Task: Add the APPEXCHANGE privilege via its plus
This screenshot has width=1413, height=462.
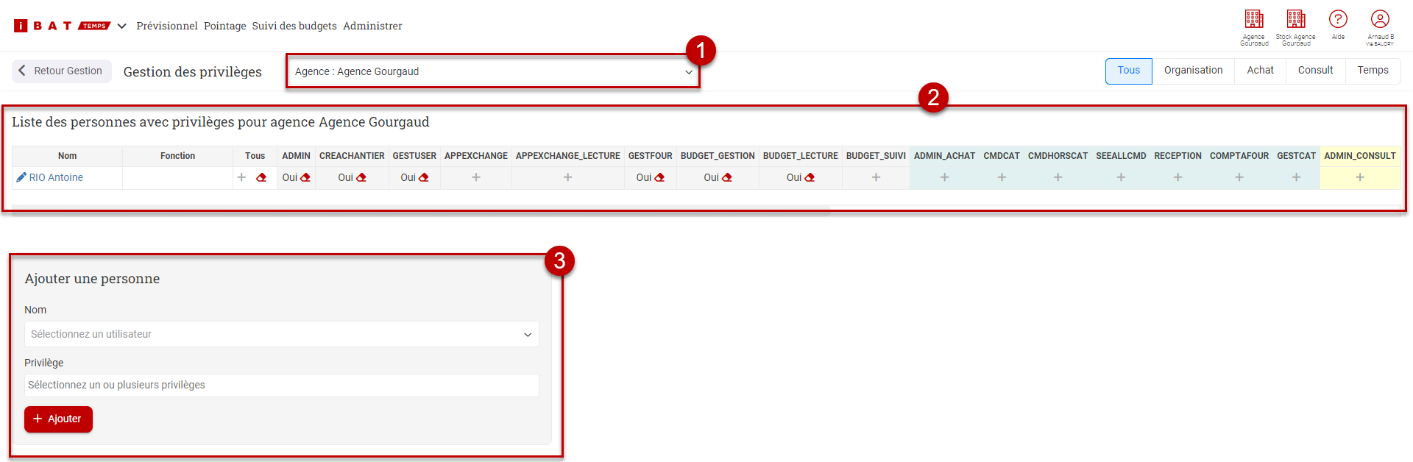Action: click(x=476, y=177)
